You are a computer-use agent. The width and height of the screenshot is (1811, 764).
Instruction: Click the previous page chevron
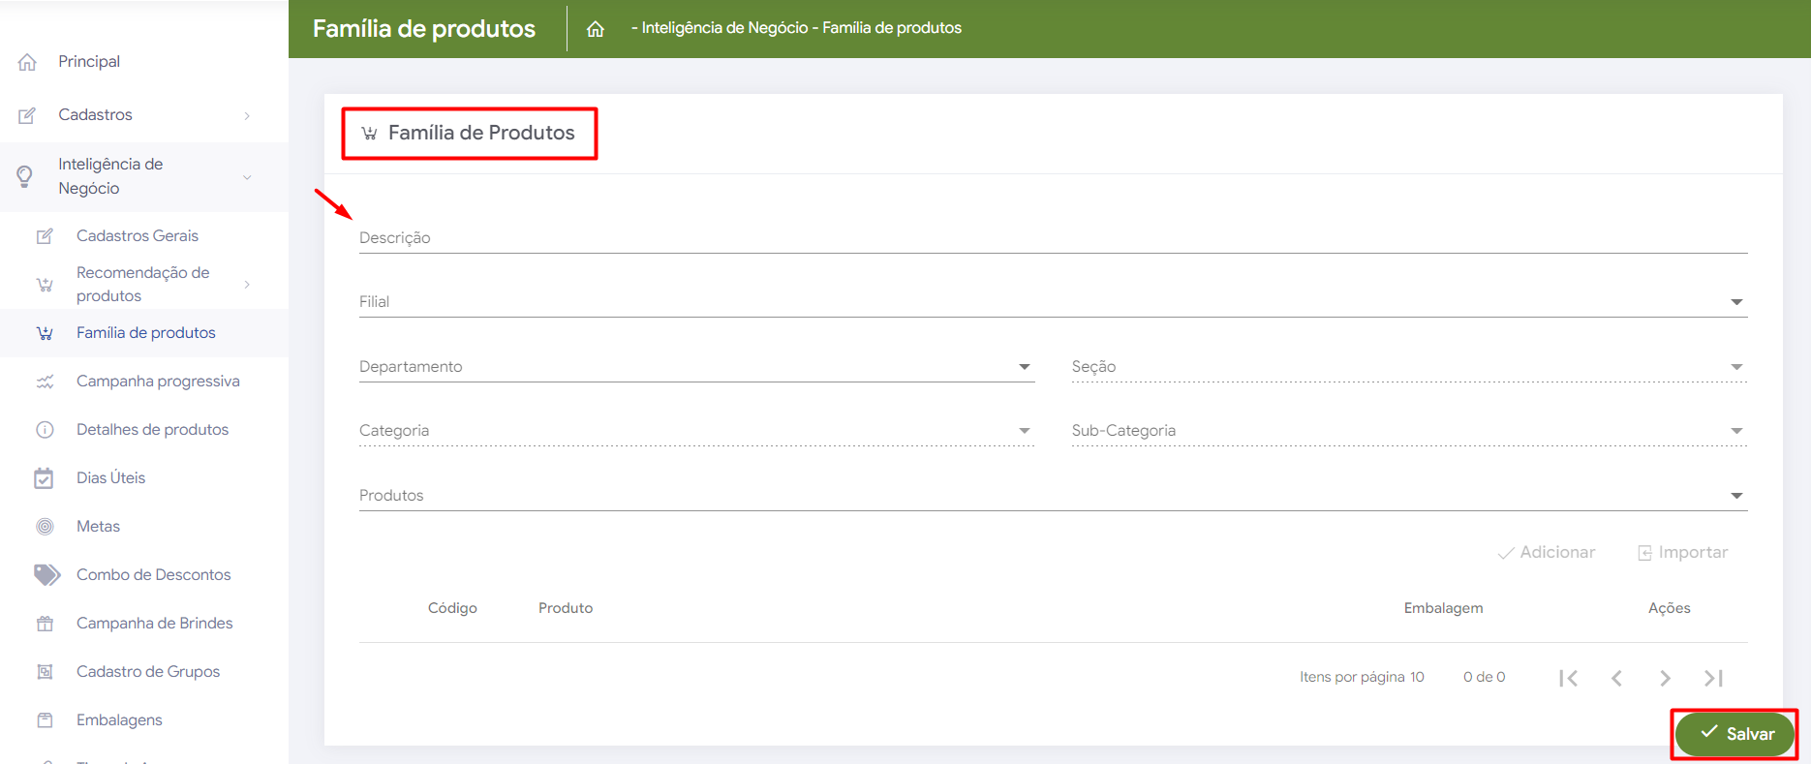pos(1616,678)
